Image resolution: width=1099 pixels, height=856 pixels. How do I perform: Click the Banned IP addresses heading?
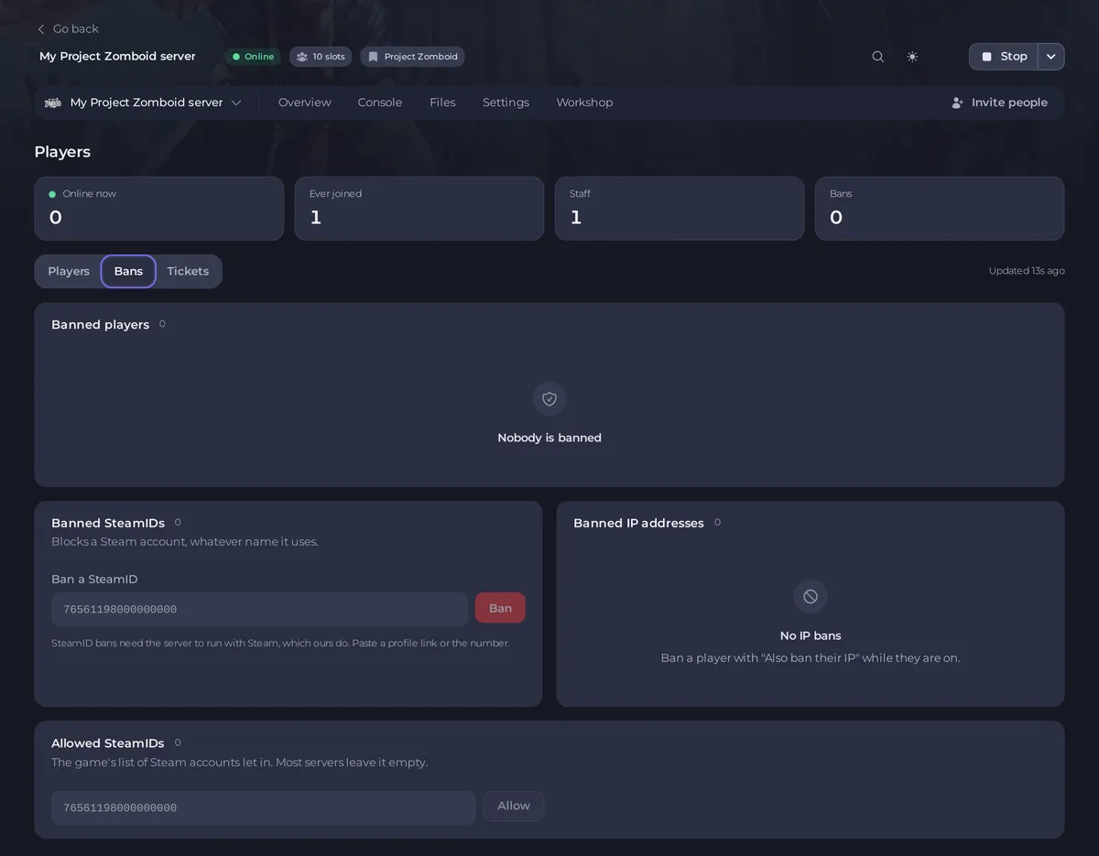638,523
